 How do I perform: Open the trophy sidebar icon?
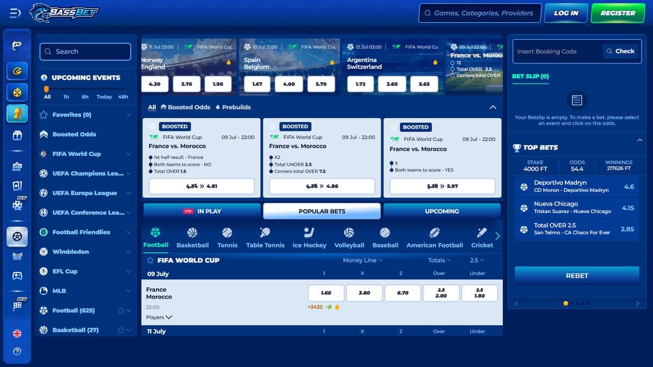[x=17, y=113]
